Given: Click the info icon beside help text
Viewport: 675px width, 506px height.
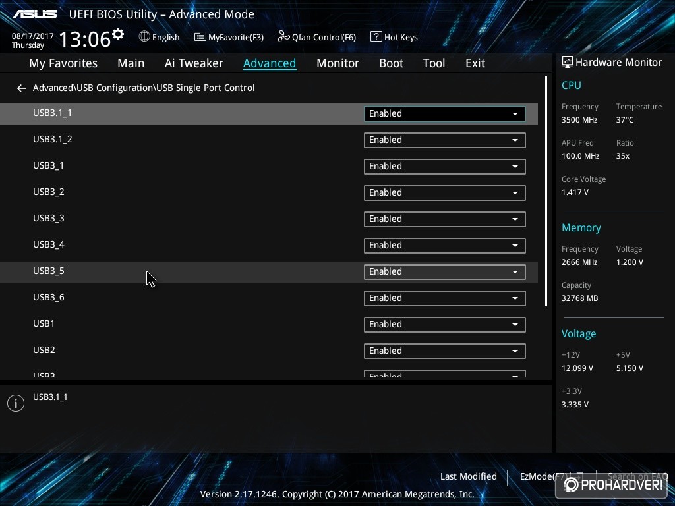Looking at the screenshot, I should 16,403.
